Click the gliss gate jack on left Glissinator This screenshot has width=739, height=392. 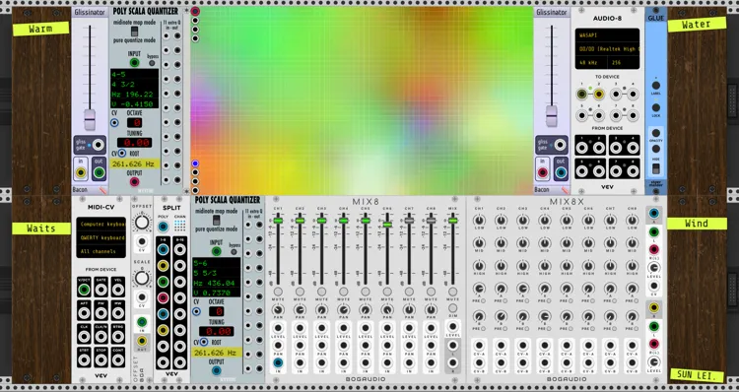99,145
